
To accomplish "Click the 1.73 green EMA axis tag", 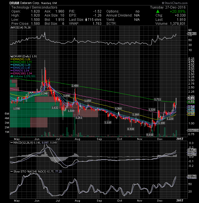I will click(x=191, y=102).
